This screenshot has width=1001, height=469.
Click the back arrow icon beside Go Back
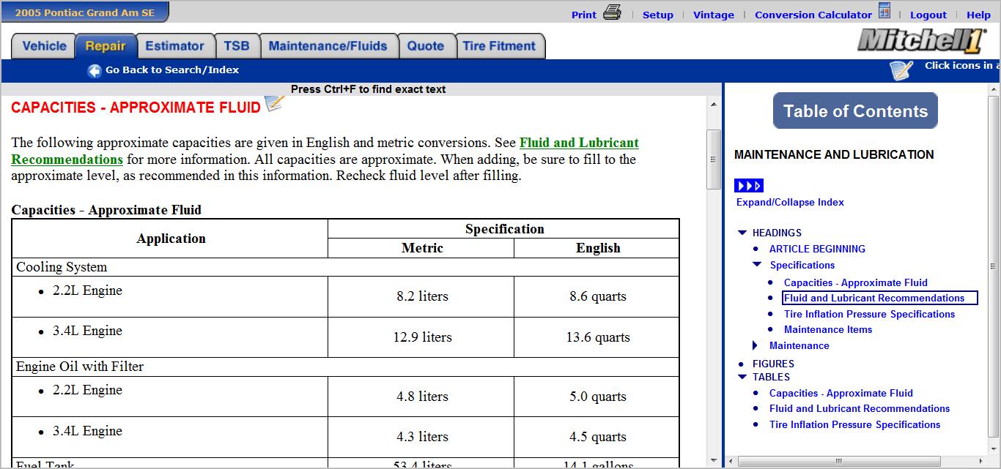pos(95,71)
